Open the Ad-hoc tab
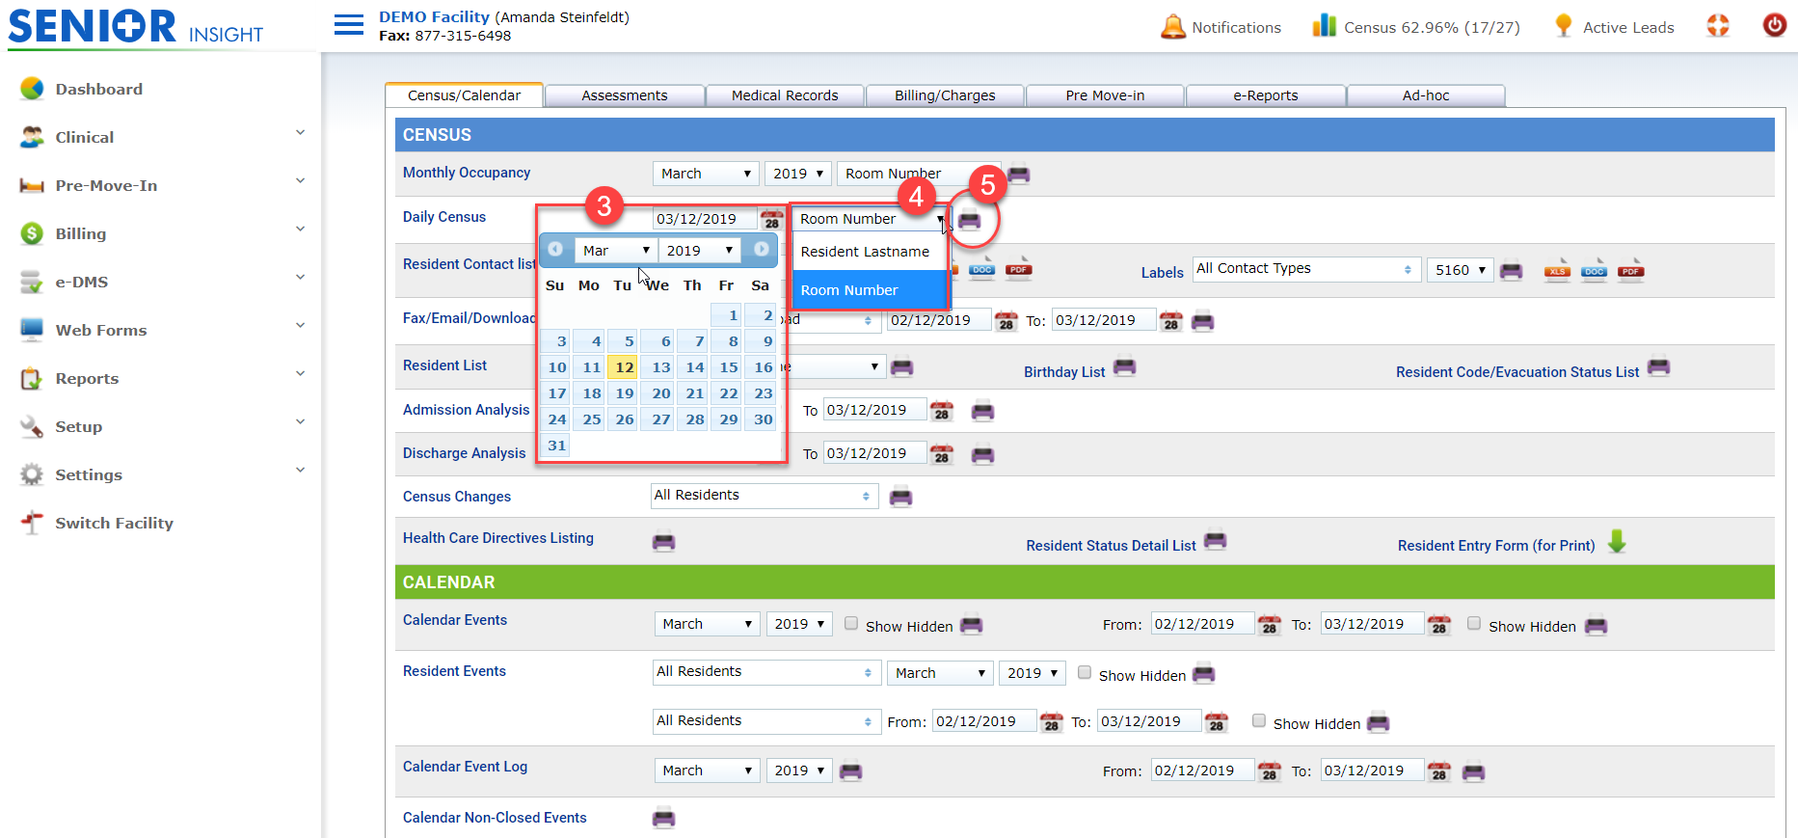 [x=1426, y=95]
